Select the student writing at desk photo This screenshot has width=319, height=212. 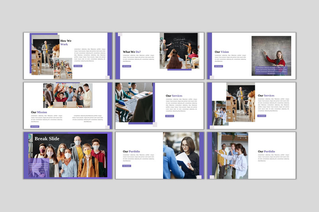(x=134, y=103)
